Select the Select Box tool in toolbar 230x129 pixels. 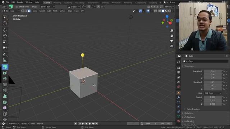tap(5, 18)
